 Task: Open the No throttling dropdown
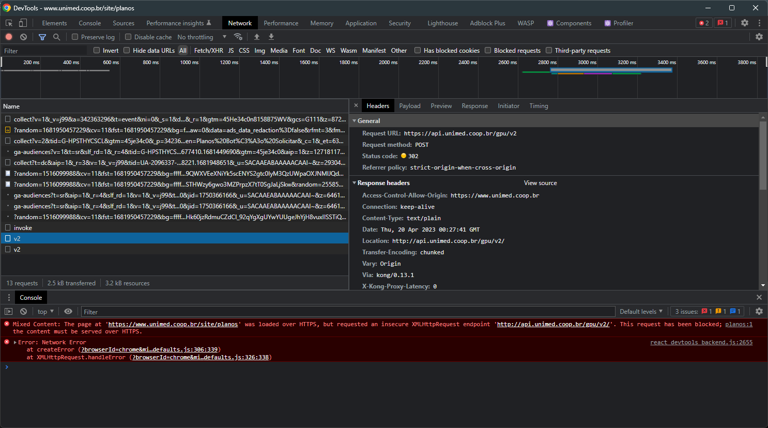pyautogui.click(x=202, y=37)
